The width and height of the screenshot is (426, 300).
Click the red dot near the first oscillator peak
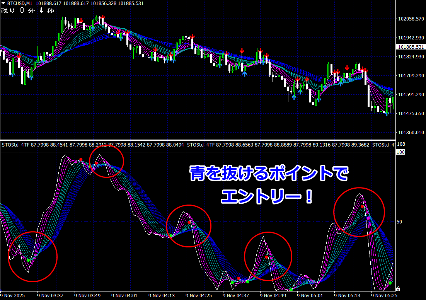click(x=81, y=159)
